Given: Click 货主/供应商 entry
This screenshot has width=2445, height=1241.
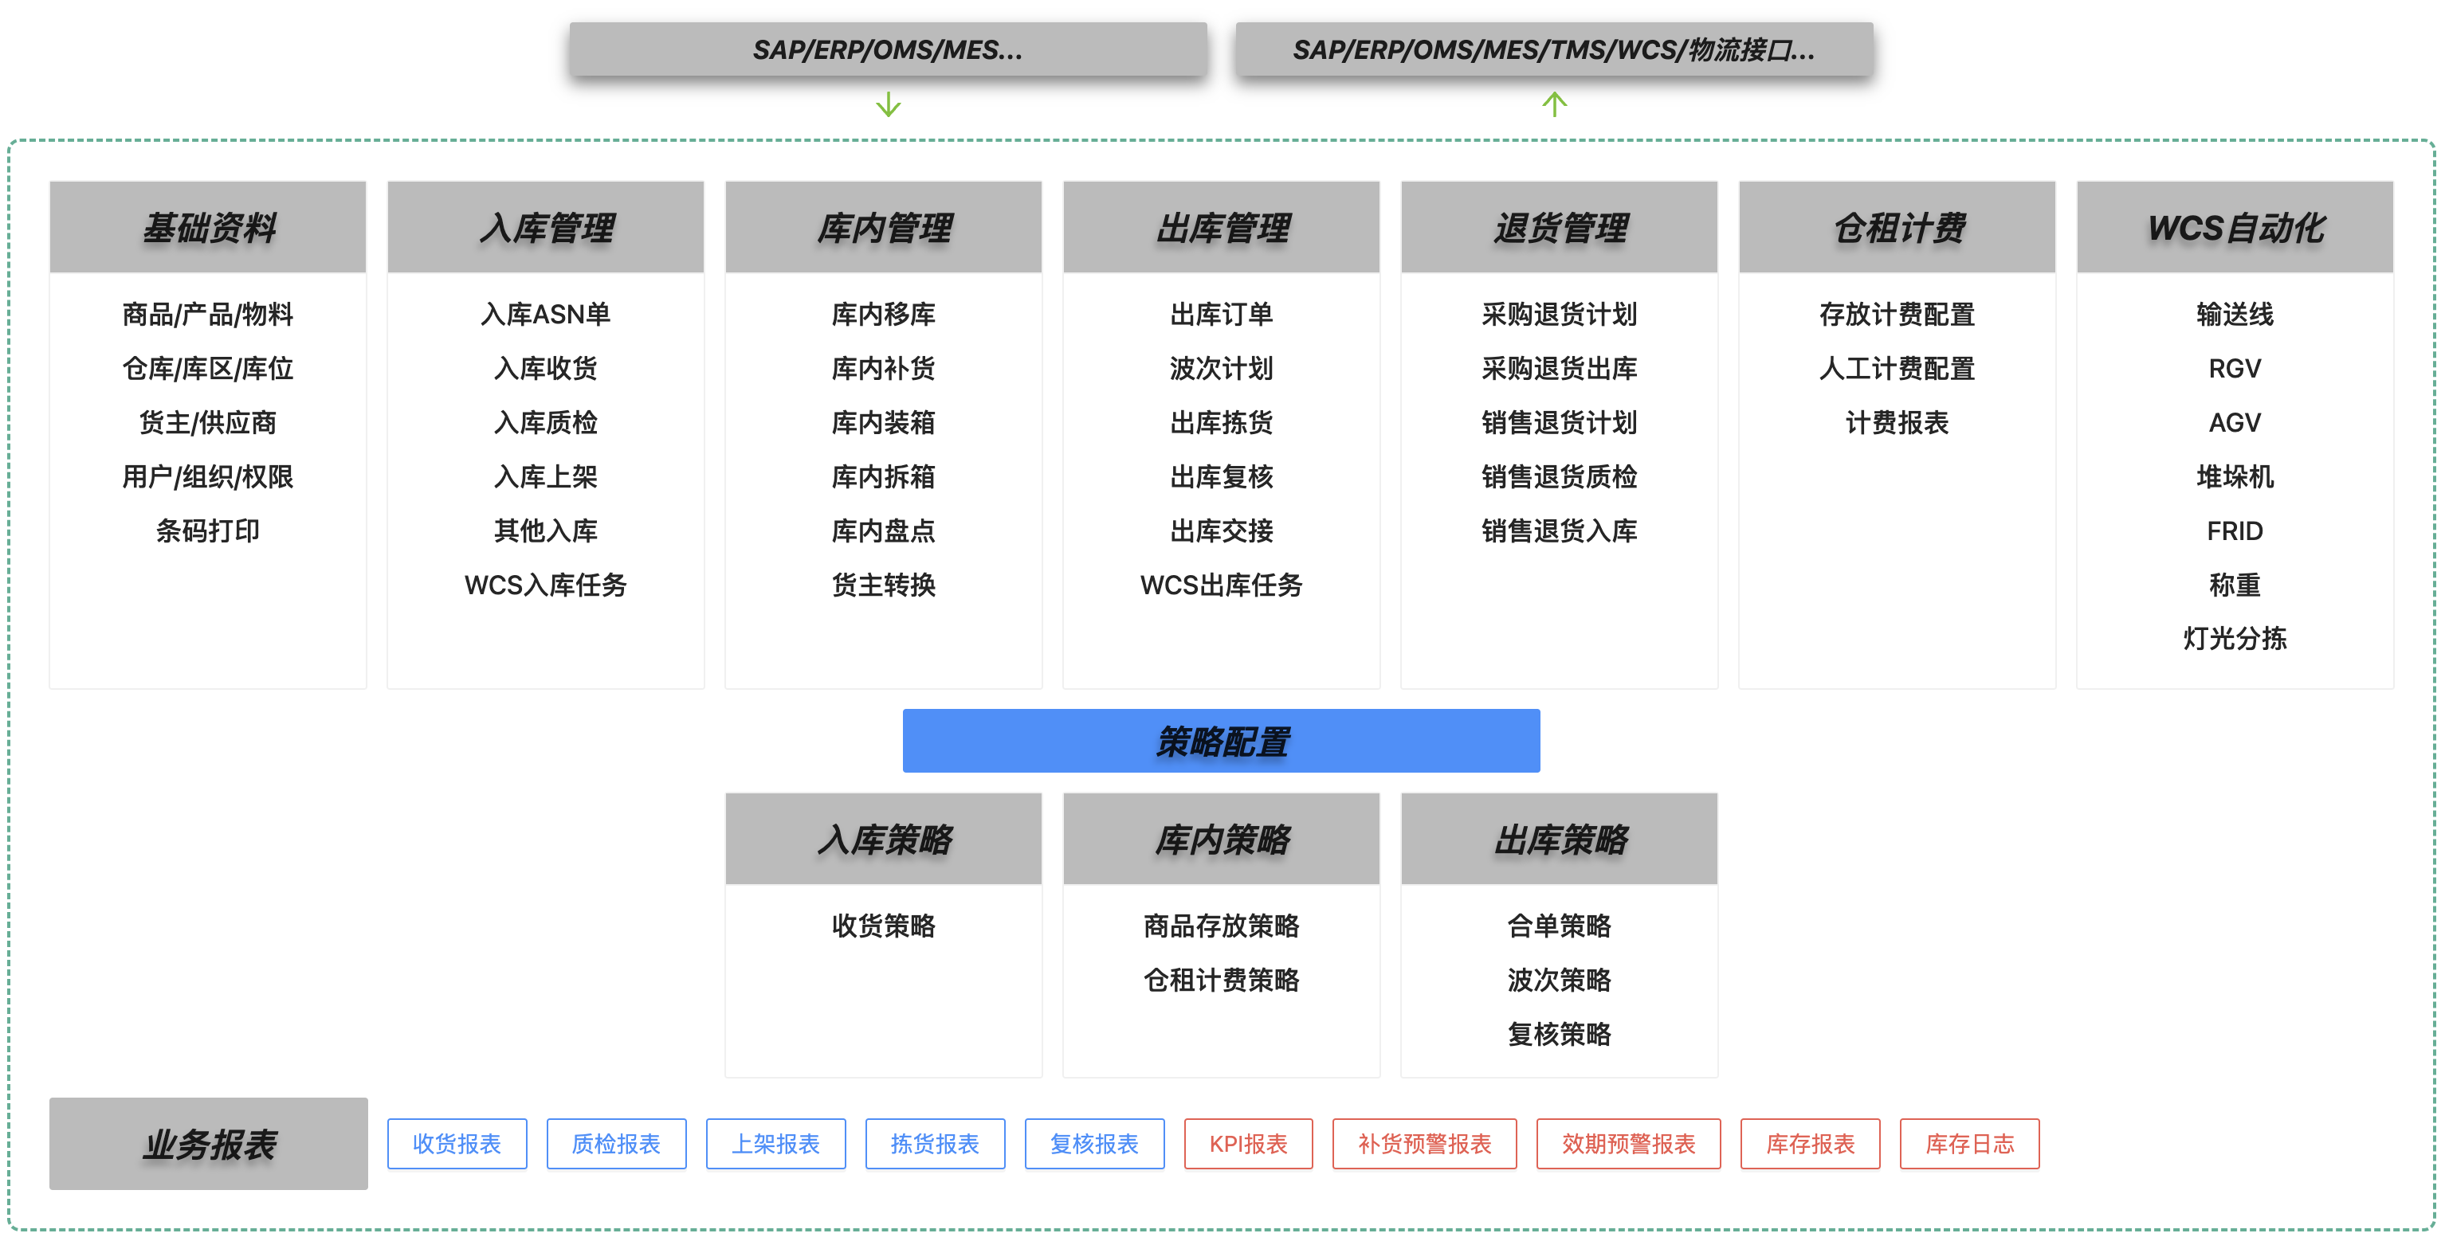Looking at the screenshot, I should (x=208, y=422).
